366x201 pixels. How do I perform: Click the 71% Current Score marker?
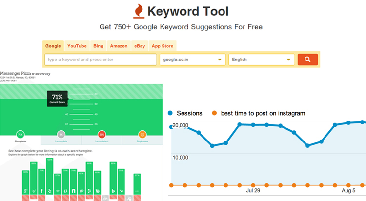point(57,99)
